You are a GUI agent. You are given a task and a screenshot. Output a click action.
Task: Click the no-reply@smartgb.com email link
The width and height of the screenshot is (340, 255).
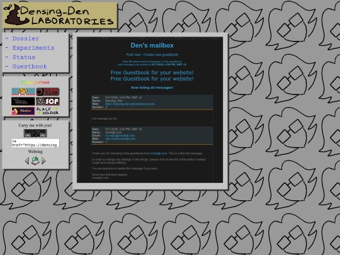click(x=120, y=135)
